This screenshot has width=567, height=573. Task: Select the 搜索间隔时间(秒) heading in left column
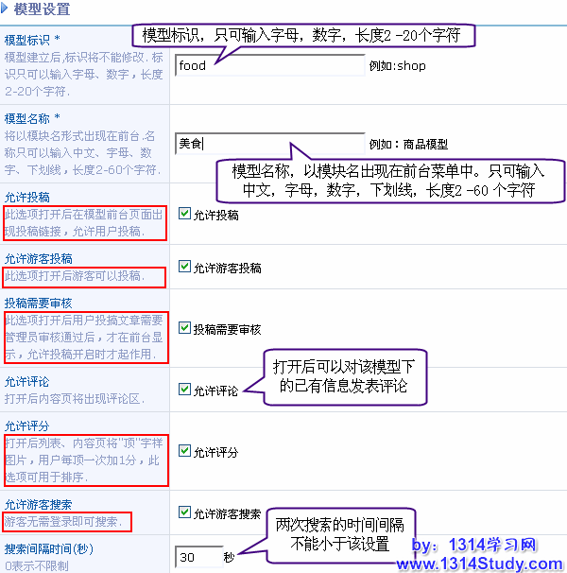(x=48, y=548)
